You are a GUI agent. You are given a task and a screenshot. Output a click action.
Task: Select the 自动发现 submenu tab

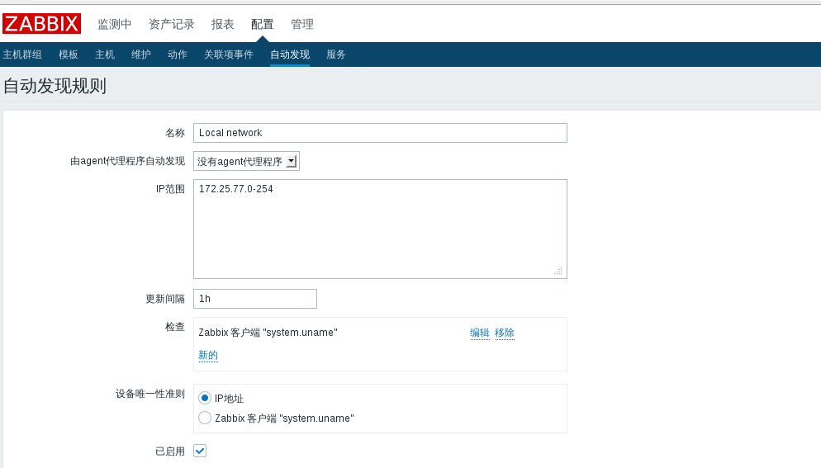tap(290, 54)
